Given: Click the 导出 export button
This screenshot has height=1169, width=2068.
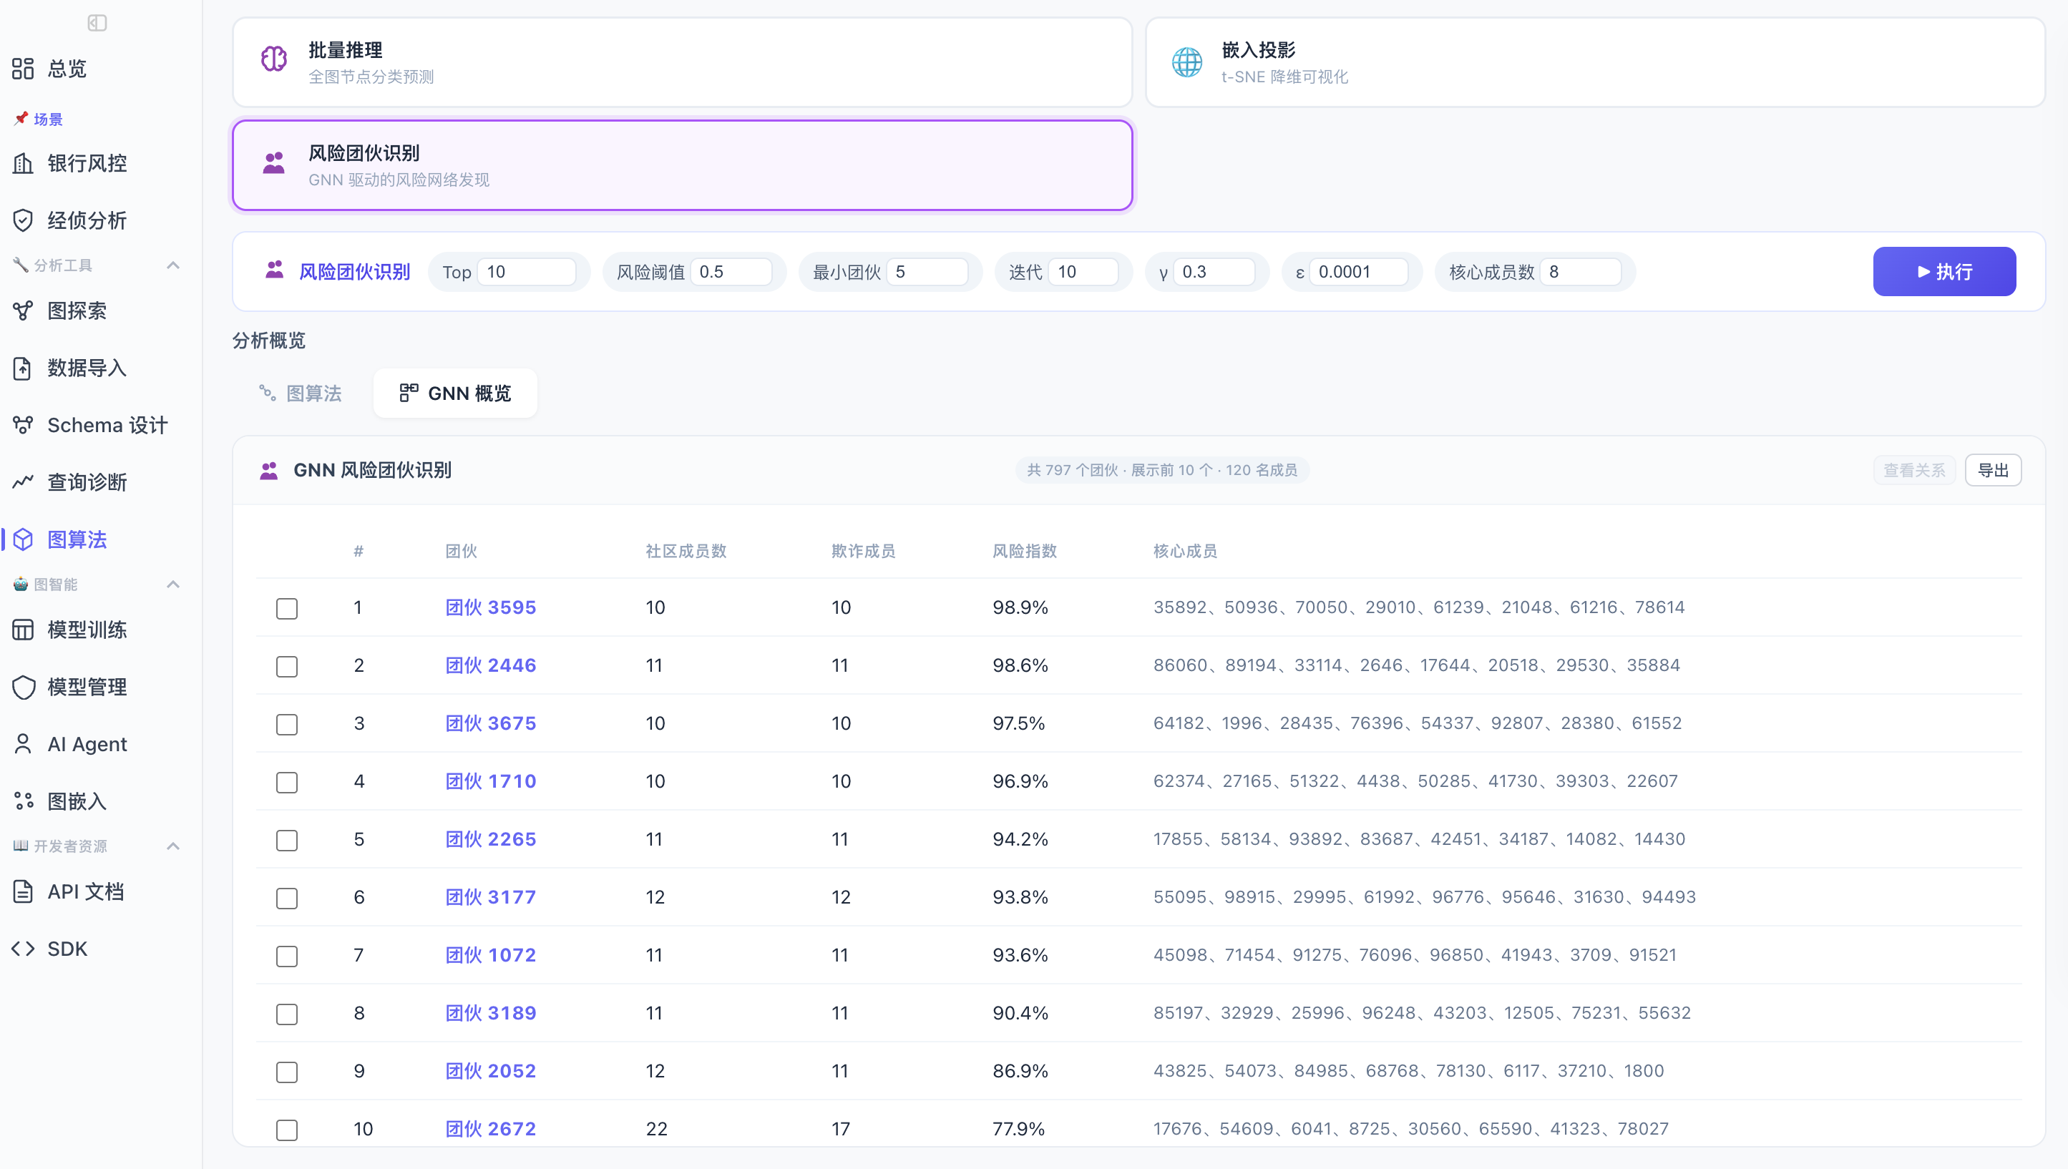Looking at the screenshot, I should pyautogui.click(x=1993, y=471).
